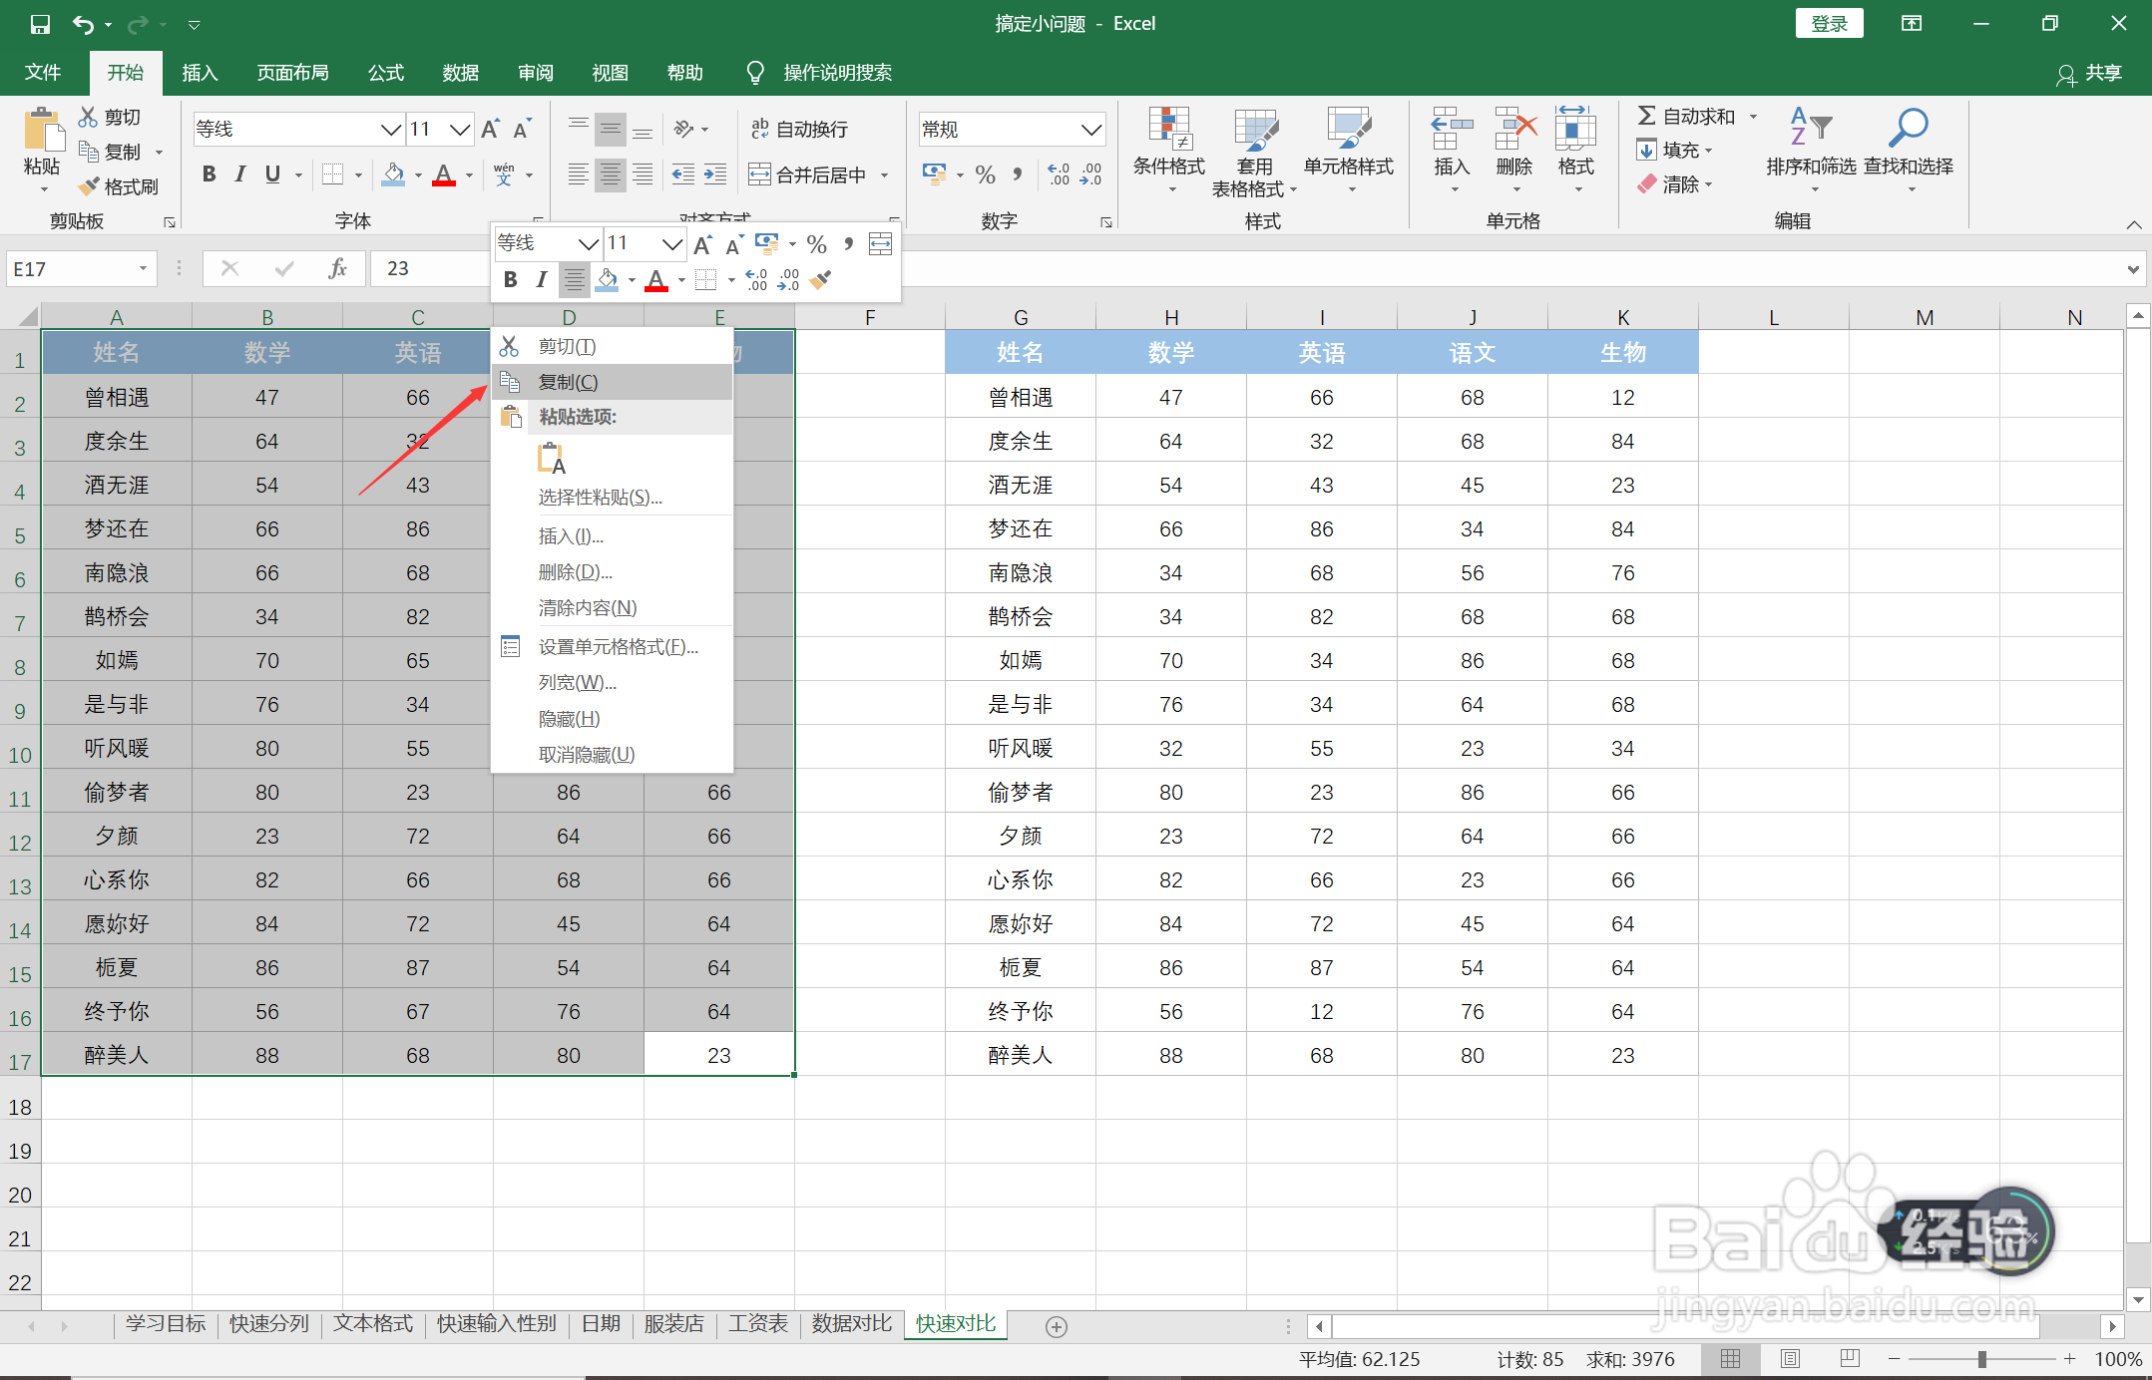
Task: Click the Page Layout view icon in status bar
Action: click(1790, 1359)
